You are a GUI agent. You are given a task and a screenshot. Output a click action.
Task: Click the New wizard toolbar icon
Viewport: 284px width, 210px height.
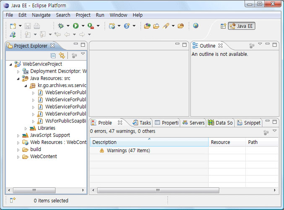point(13,26)
